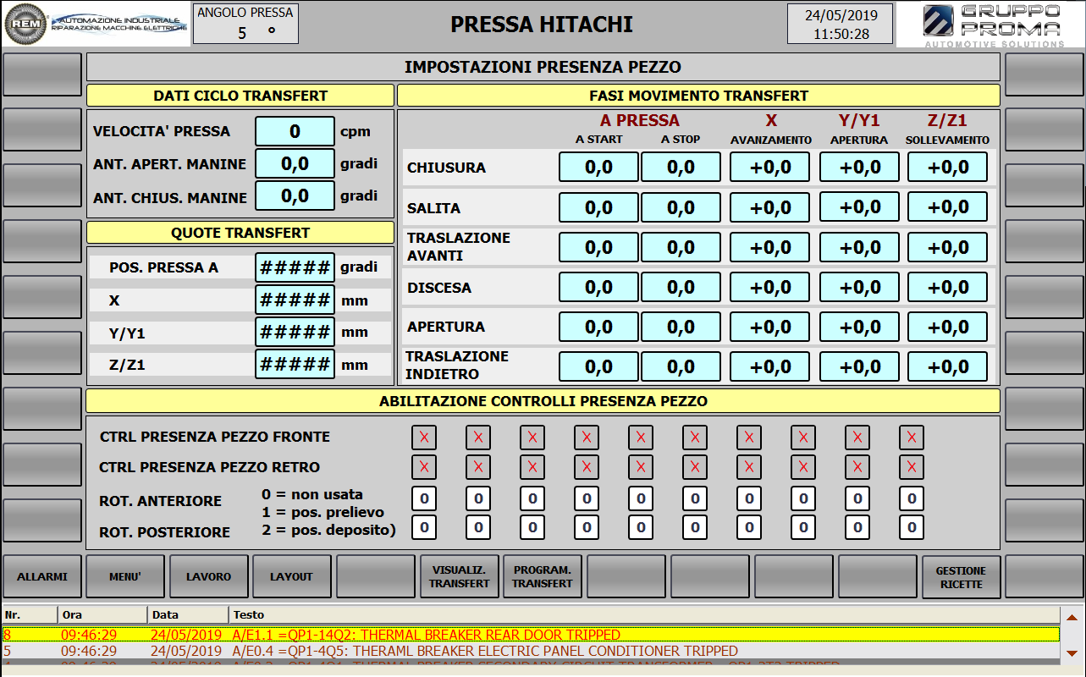
Task: Open PROGRAM. TRANSFERT page
Action: [543, 576]
